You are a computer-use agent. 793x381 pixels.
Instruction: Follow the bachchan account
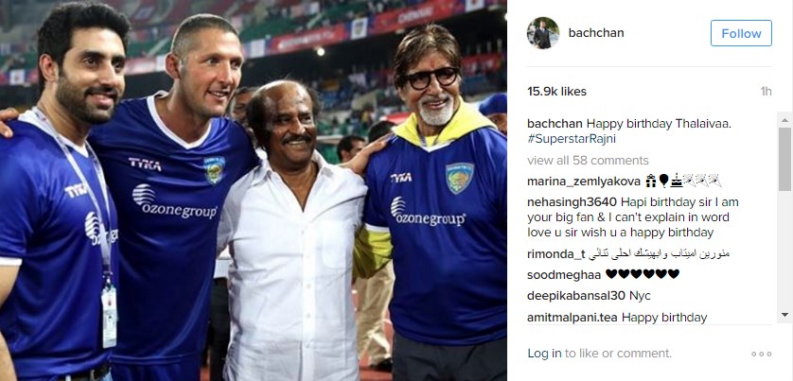click(741, 33)
